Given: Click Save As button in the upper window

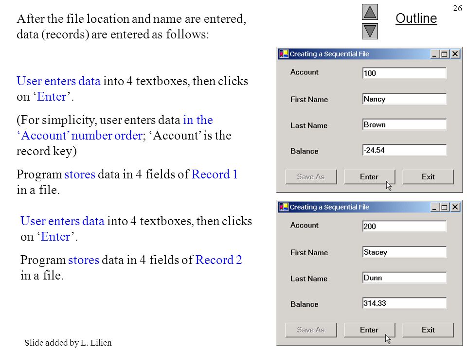Looking at the screenshot, I should (x=311, y=177).
